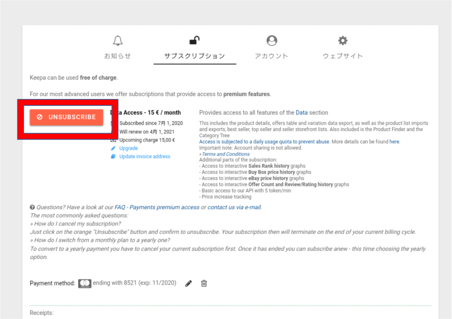
Task: Click the Offer Count and Review/Rating line
Action: (274, 184)
